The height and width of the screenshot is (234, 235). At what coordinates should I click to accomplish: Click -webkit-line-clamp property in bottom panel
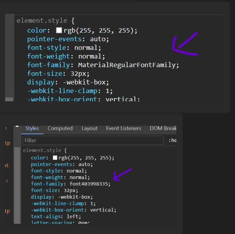(x=57, y=203)
